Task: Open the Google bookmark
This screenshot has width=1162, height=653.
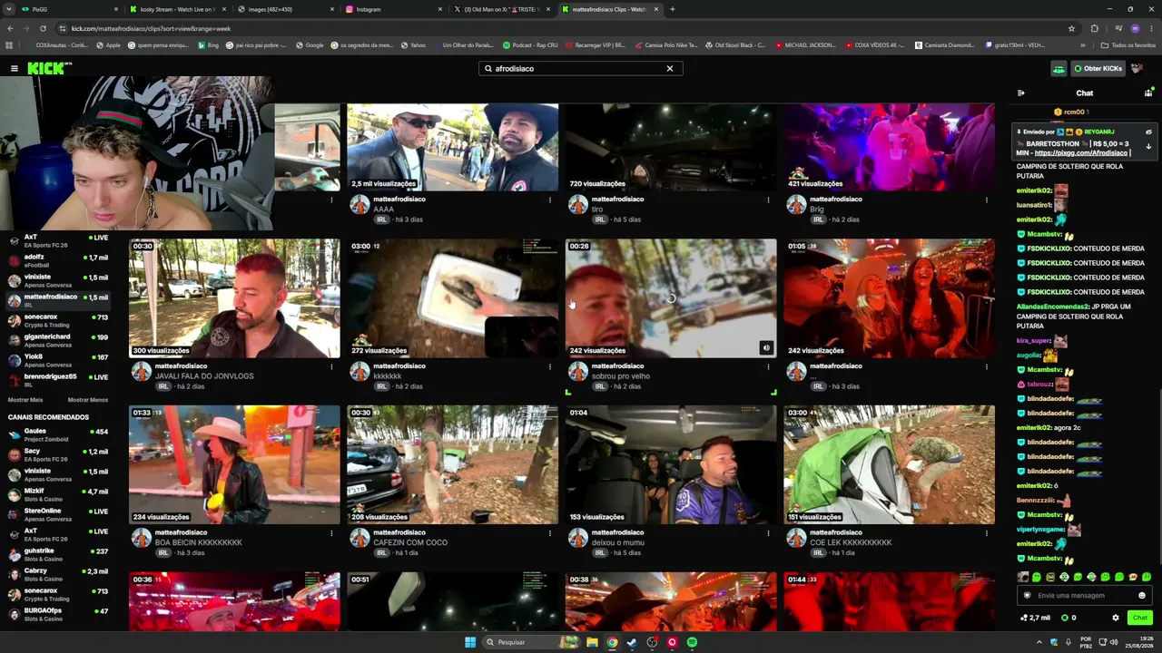Action: click(309, 44)
